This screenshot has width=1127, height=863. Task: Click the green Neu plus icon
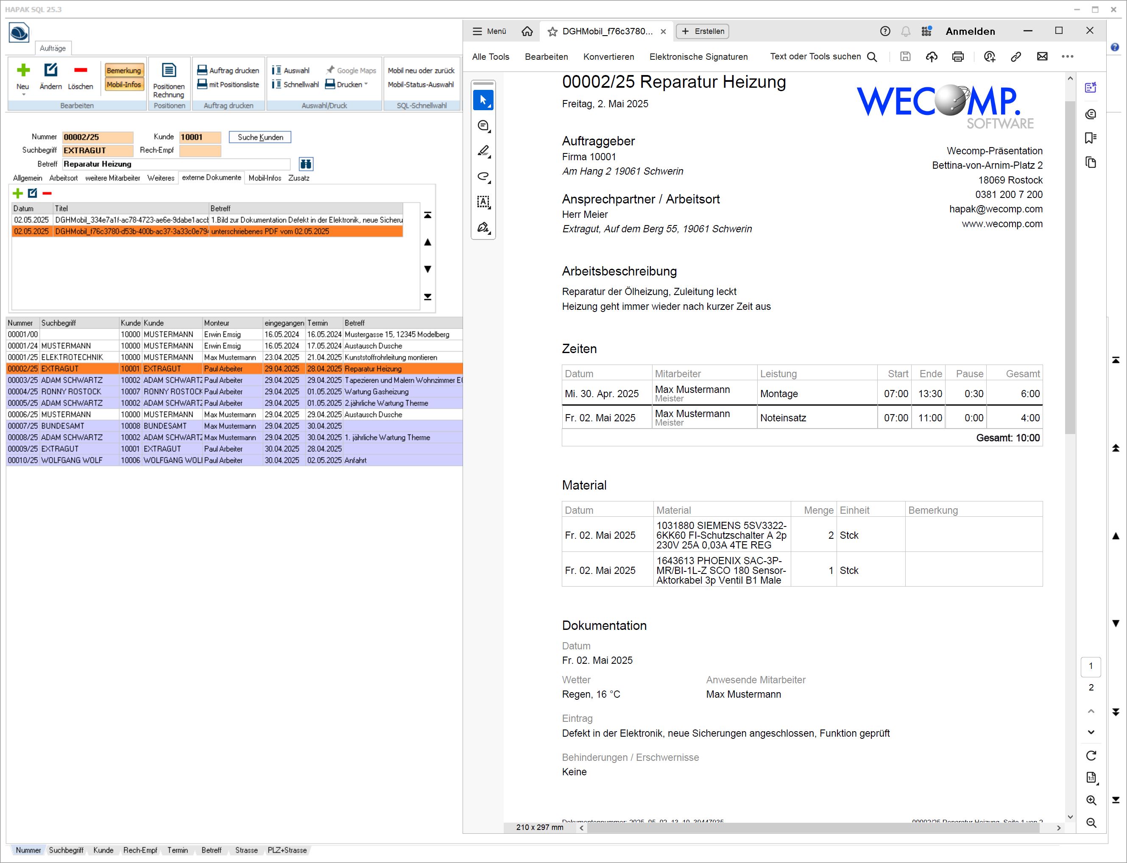click(x=23, y=70)
